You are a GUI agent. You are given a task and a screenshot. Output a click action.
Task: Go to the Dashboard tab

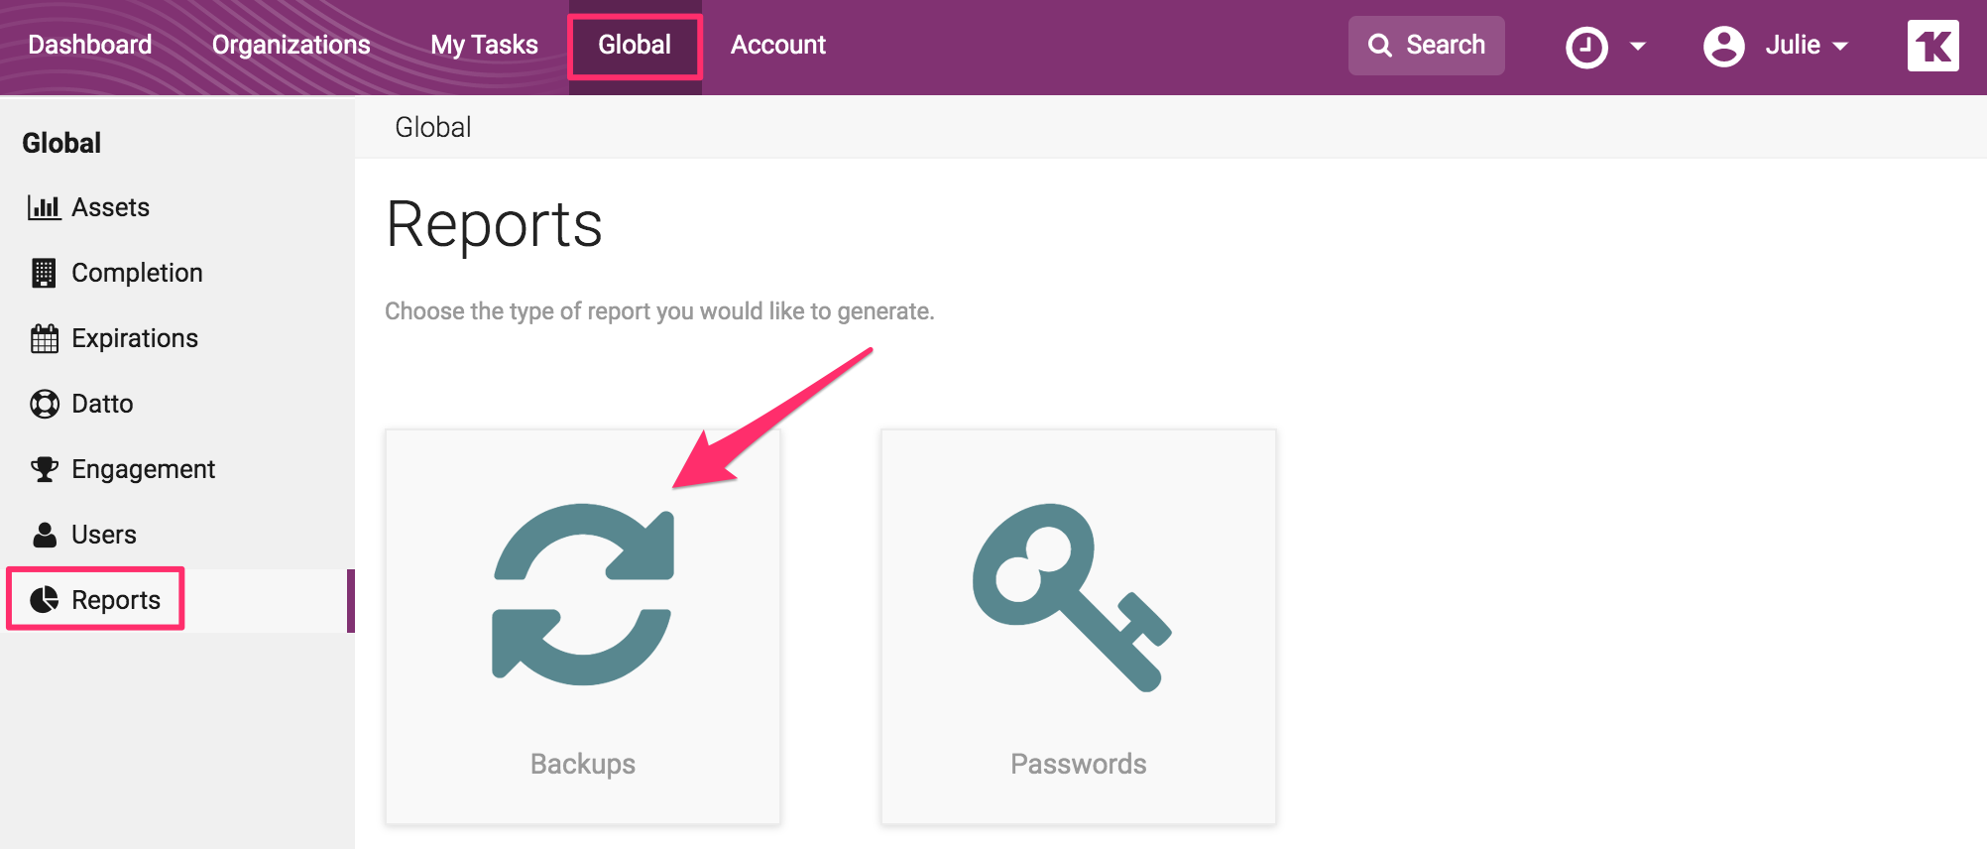tap(90, 45)
